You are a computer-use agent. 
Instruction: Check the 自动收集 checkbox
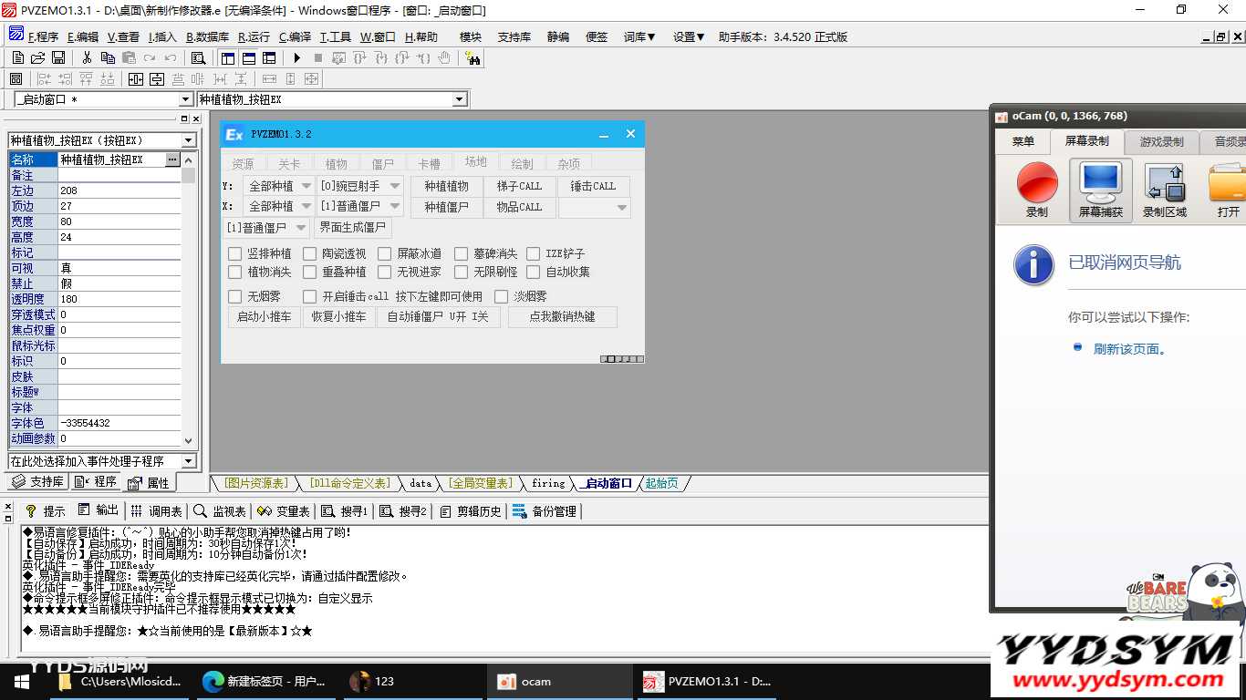(534, 272)
